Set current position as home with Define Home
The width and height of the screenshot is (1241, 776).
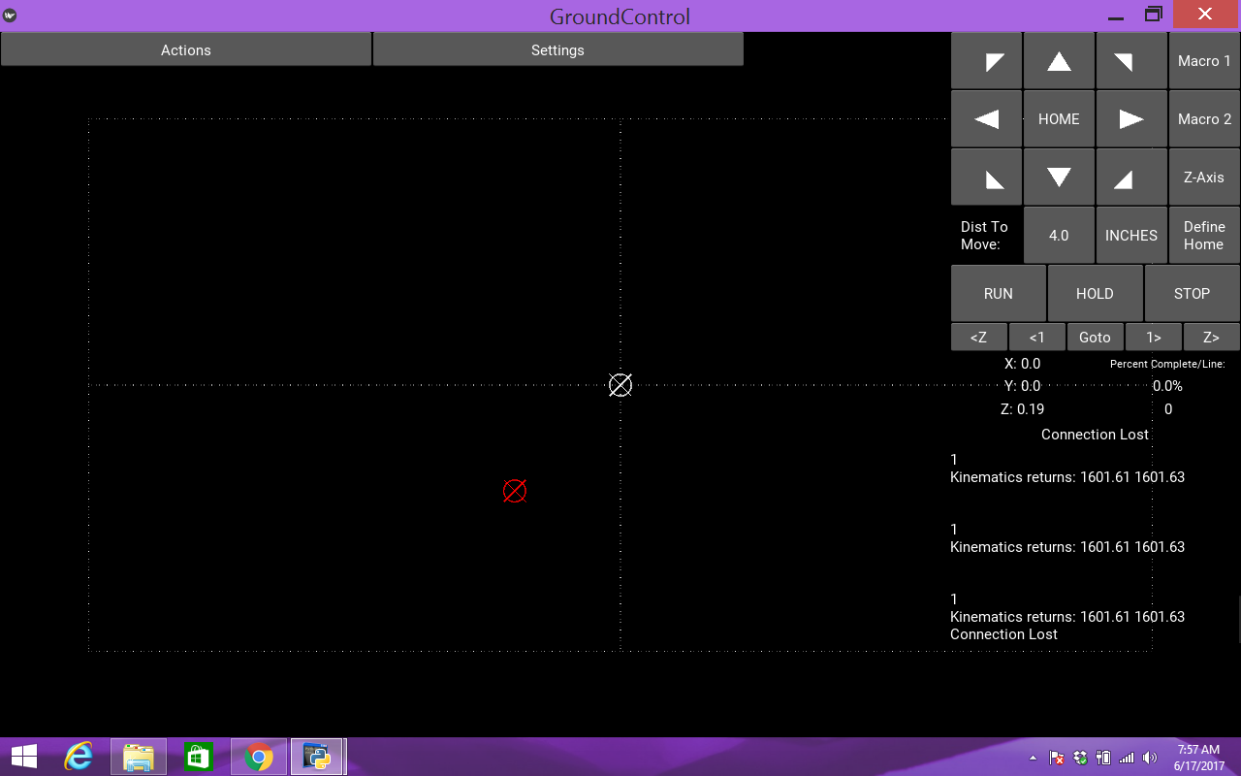pos(1203,235)
